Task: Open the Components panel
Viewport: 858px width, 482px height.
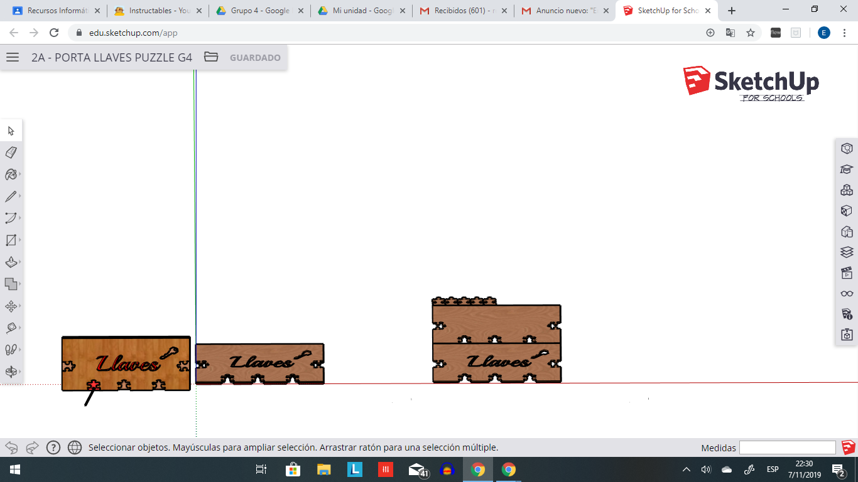Action: [847, 190]
